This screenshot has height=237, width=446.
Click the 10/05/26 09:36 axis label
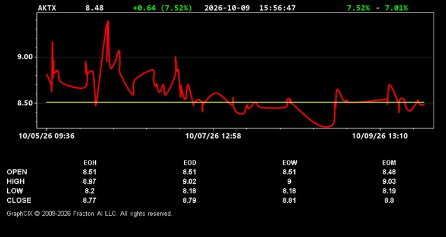click(x=46, y=136)
